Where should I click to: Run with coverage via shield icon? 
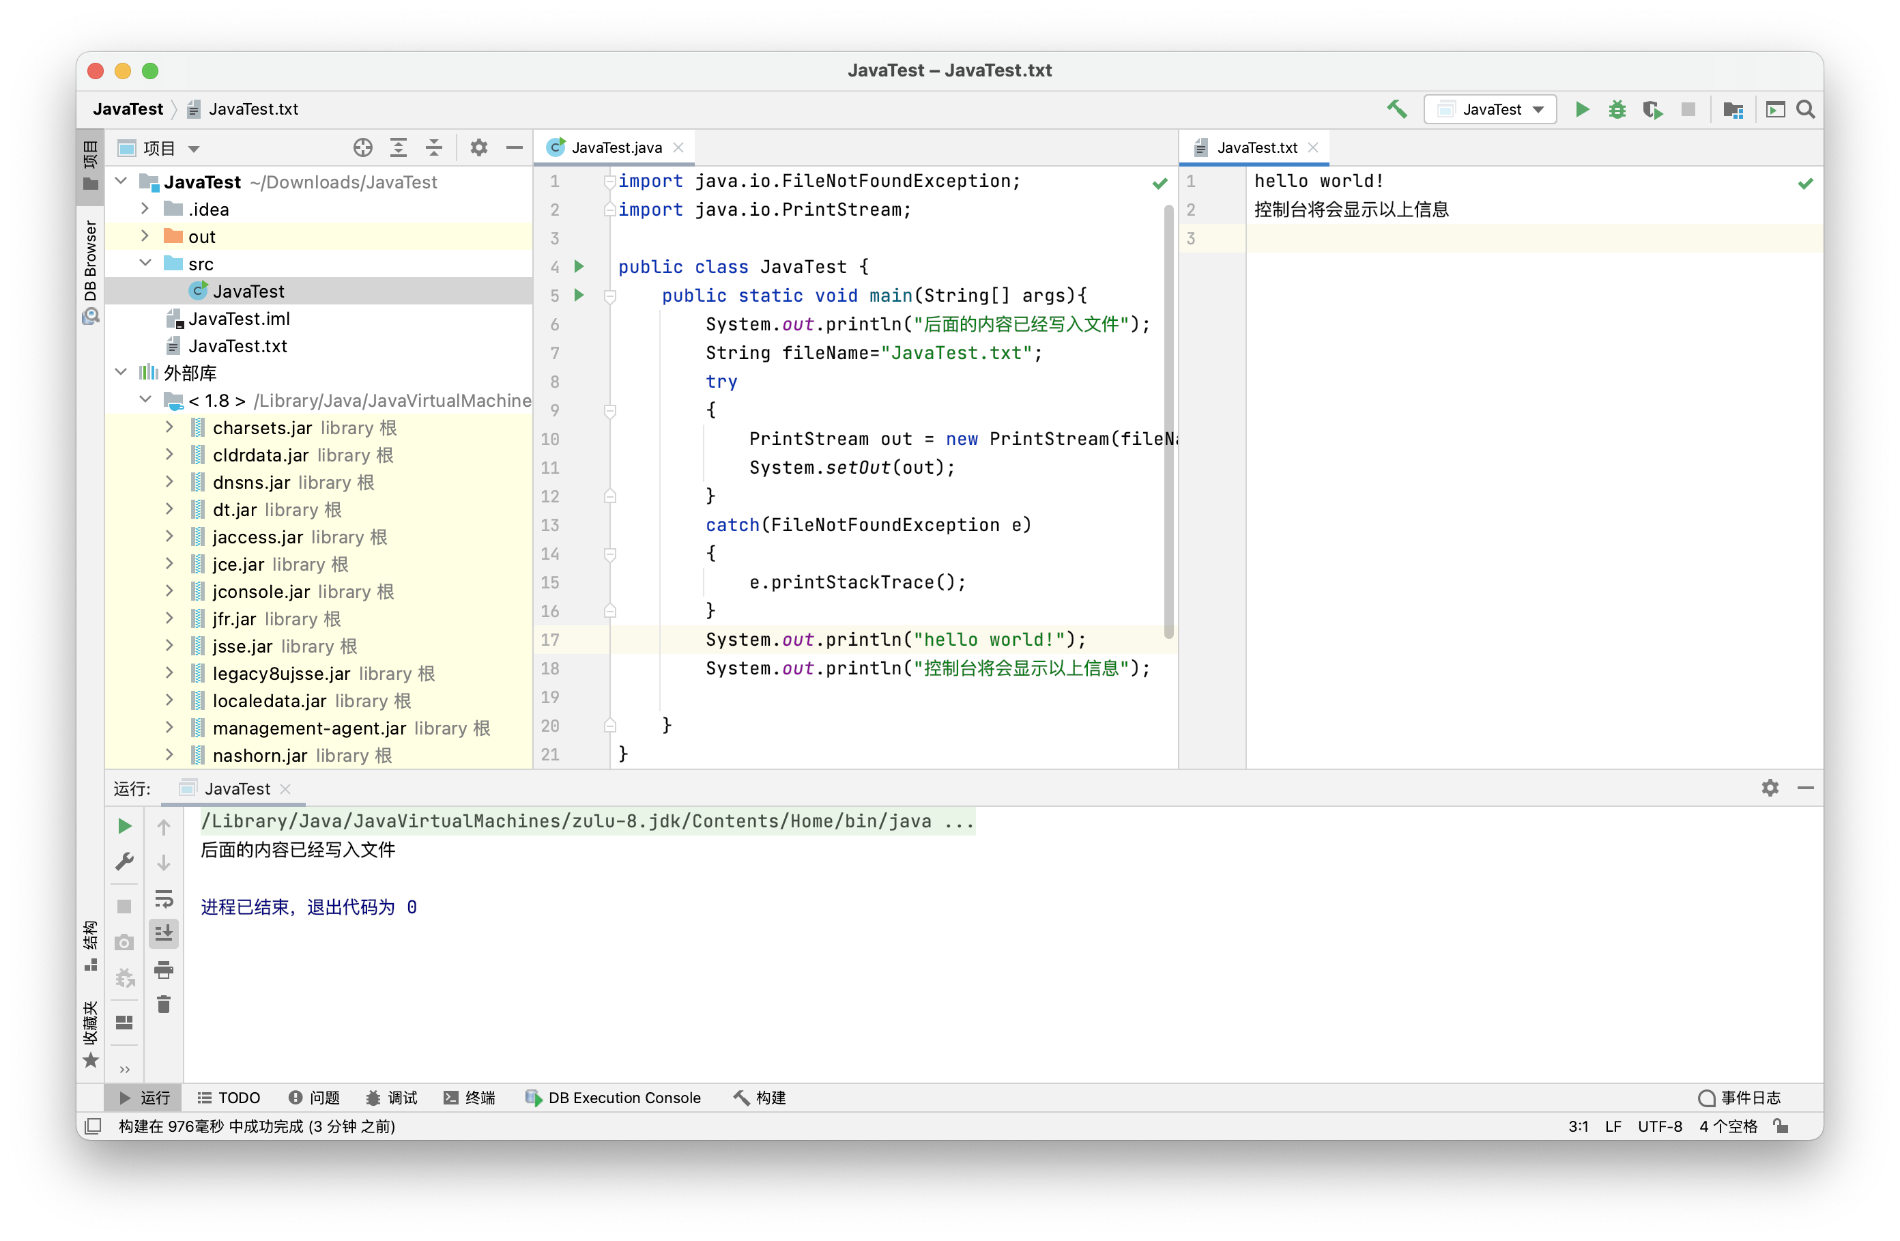coord(1652,109)
